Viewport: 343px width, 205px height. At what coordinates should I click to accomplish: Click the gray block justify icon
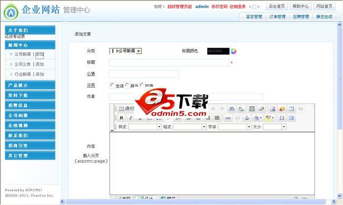217,118
